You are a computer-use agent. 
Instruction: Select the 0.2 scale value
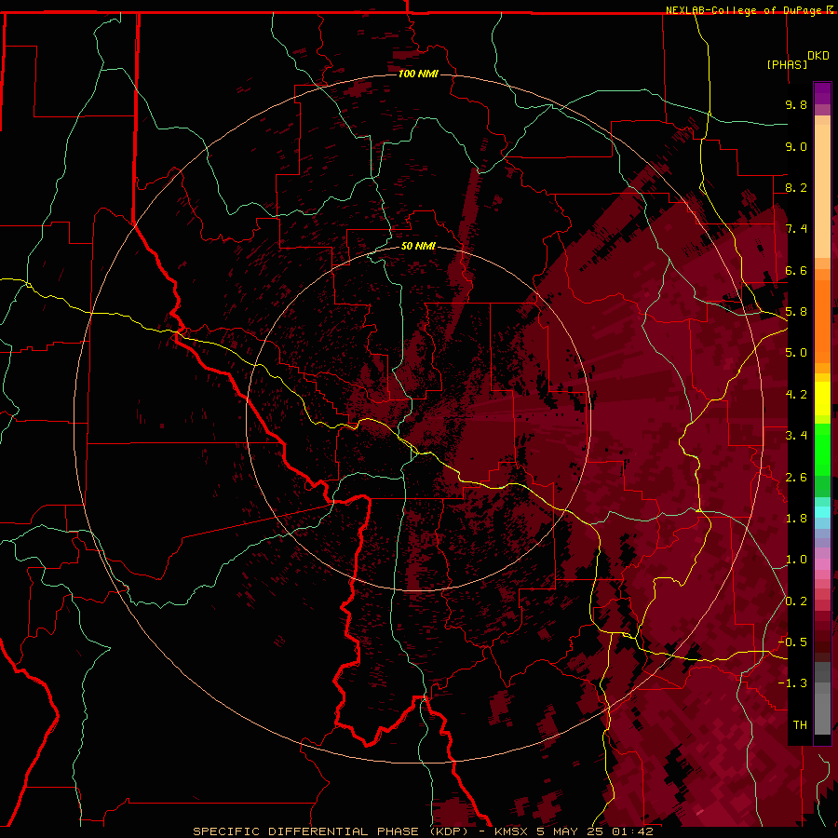[796, 601]
